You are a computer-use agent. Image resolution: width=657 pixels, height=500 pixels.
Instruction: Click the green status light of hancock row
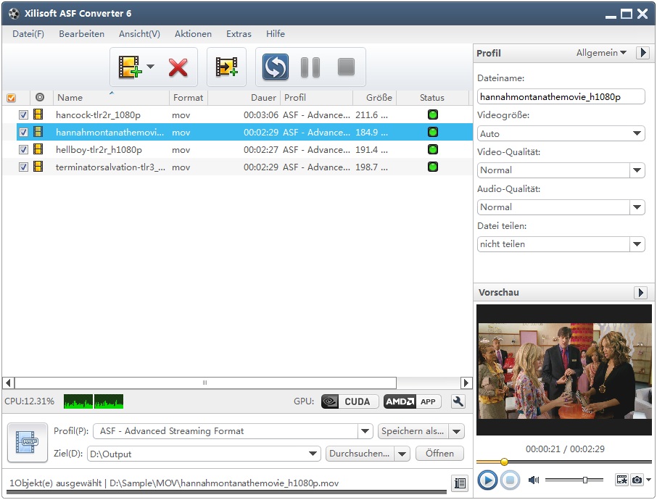433,114
